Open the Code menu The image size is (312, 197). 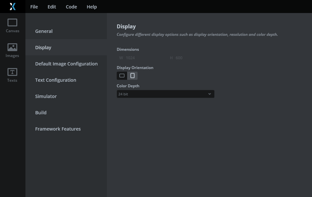71,7
